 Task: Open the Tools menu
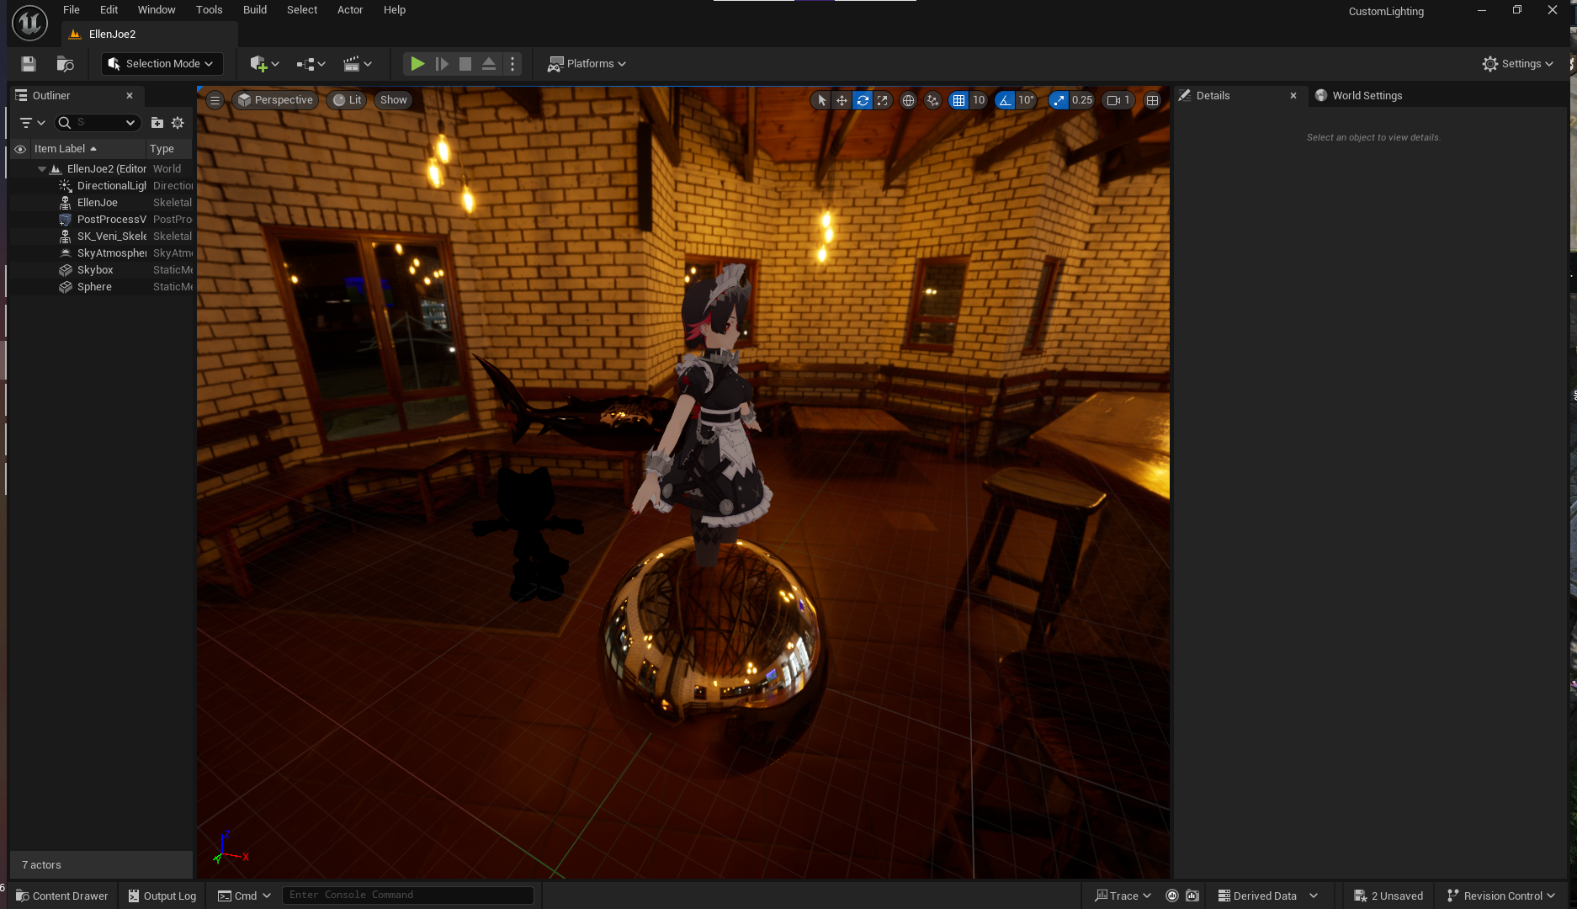210,10
